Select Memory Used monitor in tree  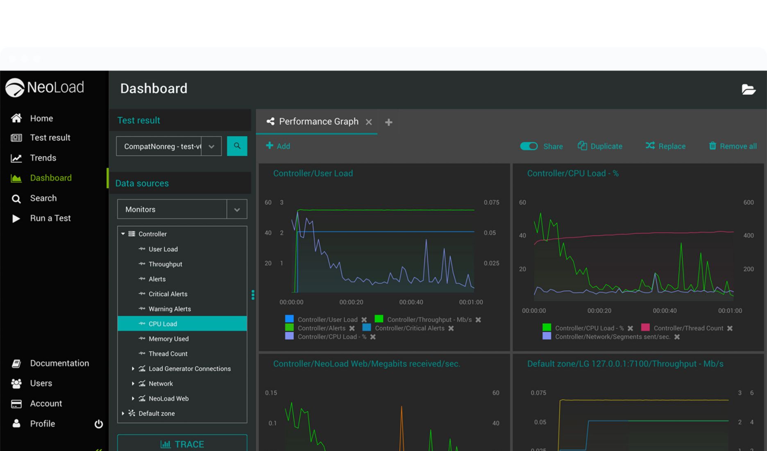[168, 339]
